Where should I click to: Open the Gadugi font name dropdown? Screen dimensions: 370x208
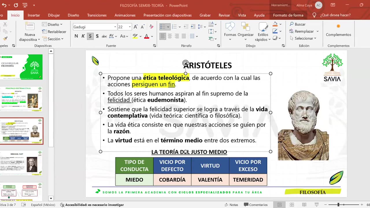point(115,27)
